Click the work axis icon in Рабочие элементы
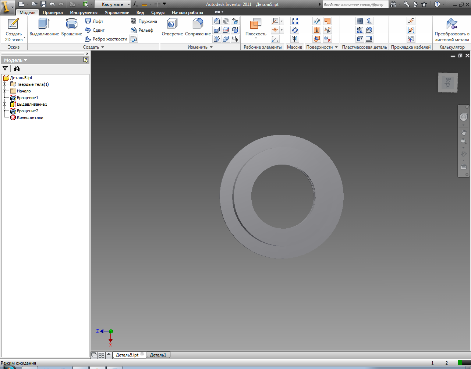 pos(275,21)
